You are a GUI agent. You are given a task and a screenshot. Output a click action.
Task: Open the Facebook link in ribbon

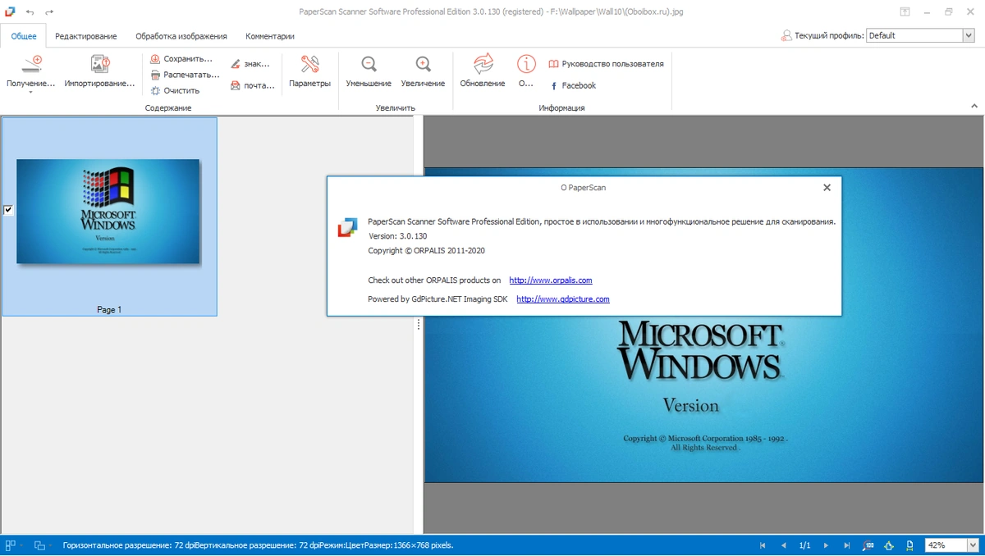(x=572, y=85)
